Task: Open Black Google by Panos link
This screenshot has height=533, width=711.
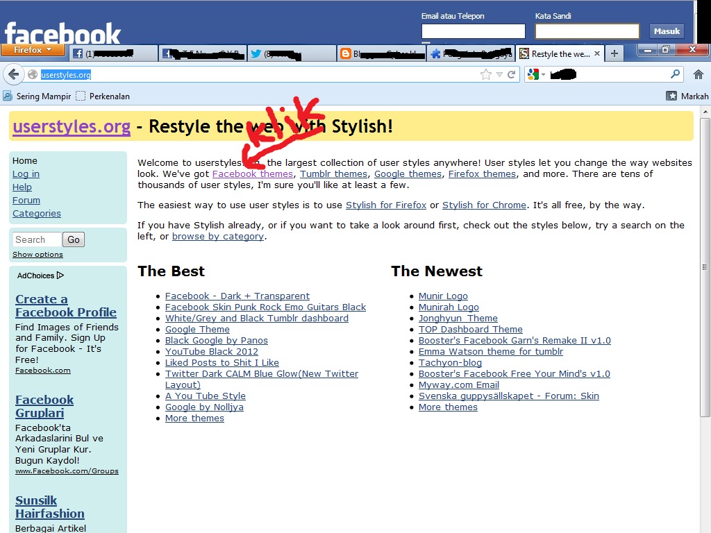Action: point(217,340)
